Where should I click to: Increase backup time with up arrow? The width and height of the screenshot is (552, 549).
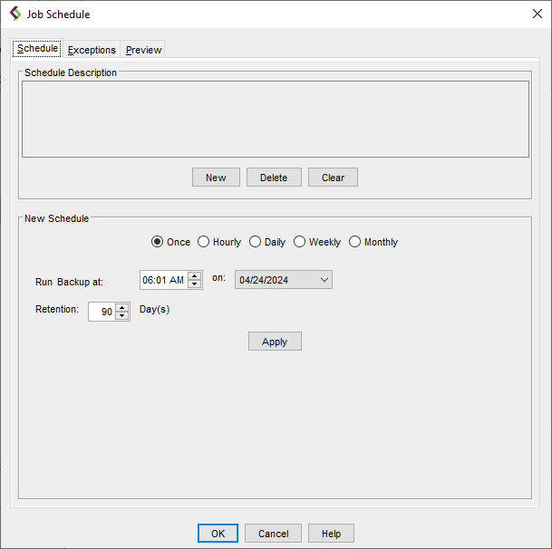[195, 276]
